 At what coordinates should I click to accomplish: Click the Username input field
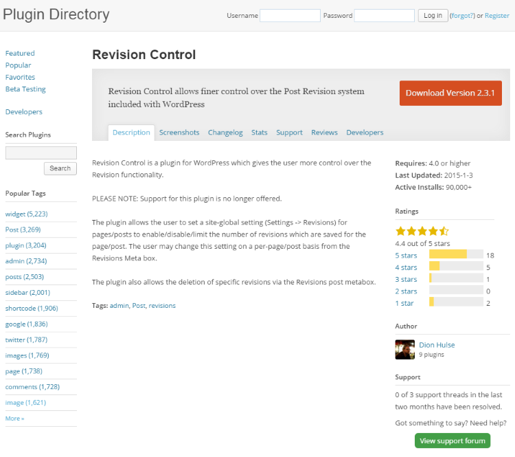pyautogui.click(x=290, y=15)
